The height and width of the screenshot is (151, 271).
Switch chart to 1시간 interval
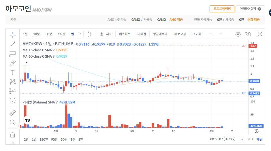coord(61,34)
